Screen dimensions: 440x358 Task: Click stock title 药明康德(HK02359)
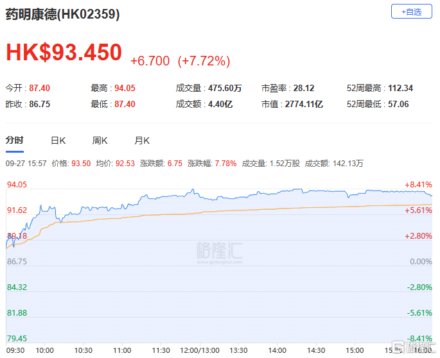(x=62, y=14)
